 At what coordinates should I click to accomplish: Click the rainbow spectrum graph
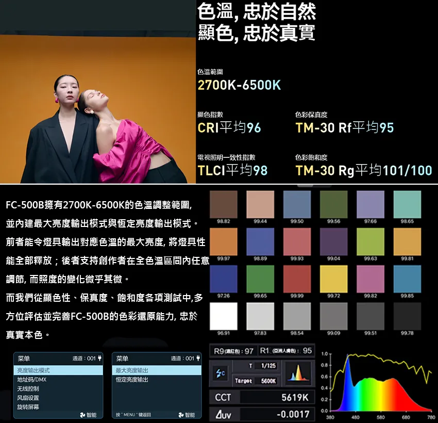tap(380, 382)
